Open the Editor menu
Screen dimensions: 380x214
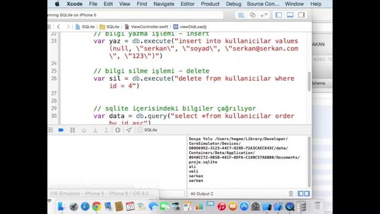click(188, 4)
